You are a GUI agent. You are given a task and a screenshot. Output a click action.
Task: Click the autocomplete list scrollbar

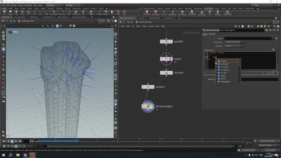(x=239, y=71)
